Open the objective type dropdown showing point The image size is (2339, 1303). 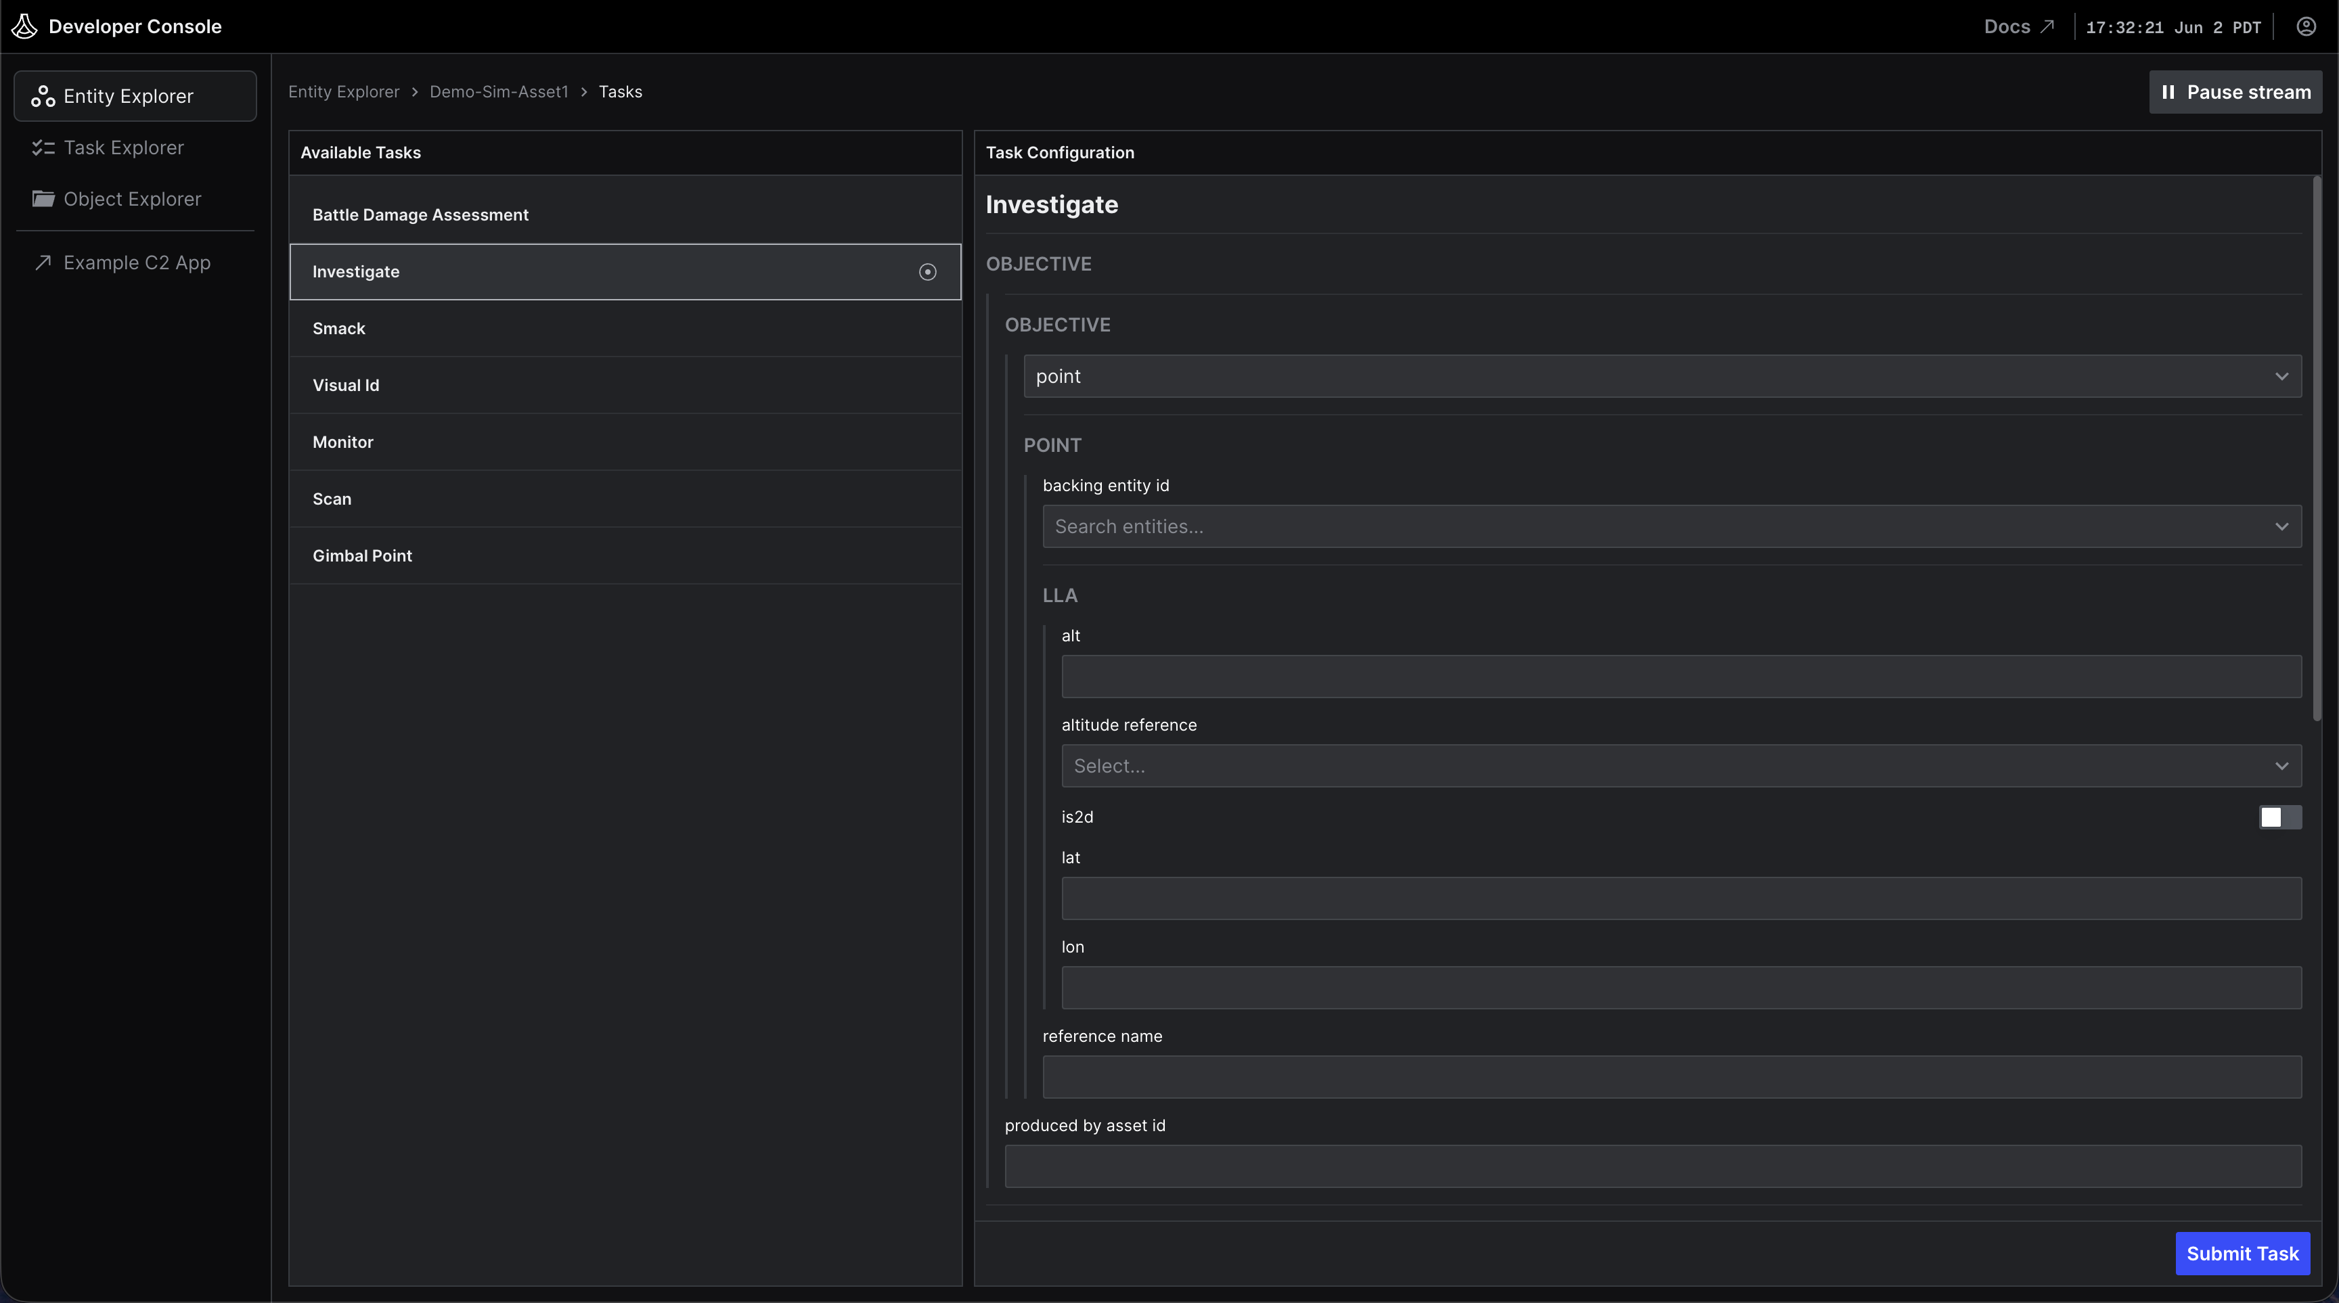[1662, 377]
